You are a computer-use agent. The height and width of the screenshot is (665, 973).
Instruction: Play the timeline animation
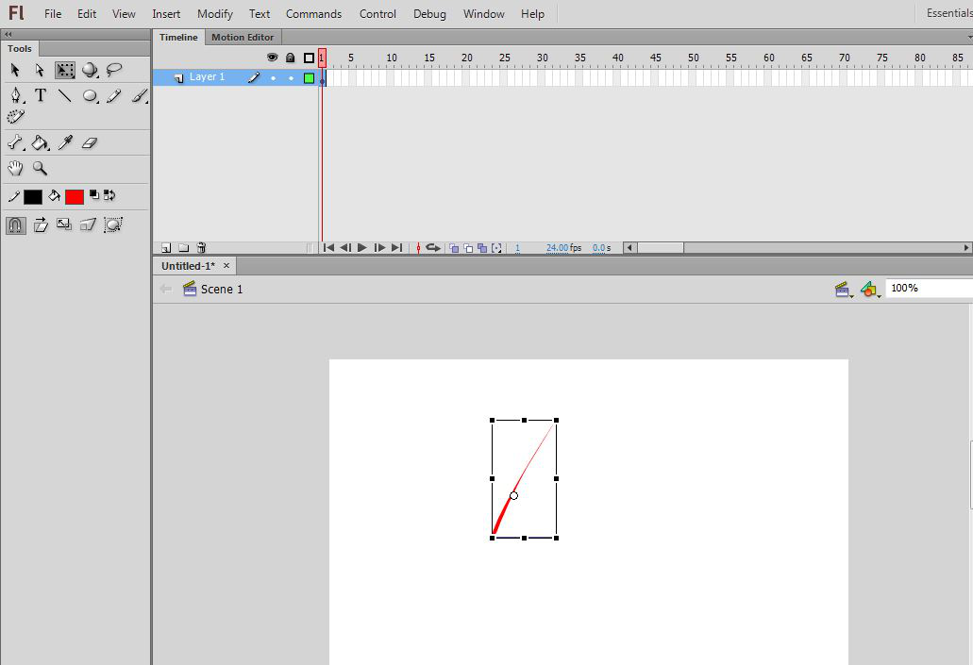pos(362,247)
